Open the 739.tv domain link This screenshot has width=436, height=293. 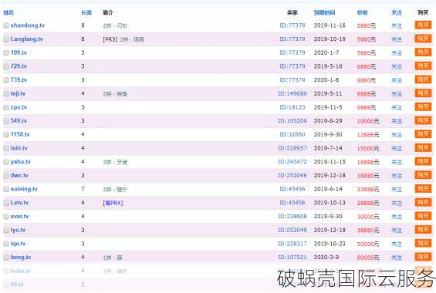coord(19,80)
